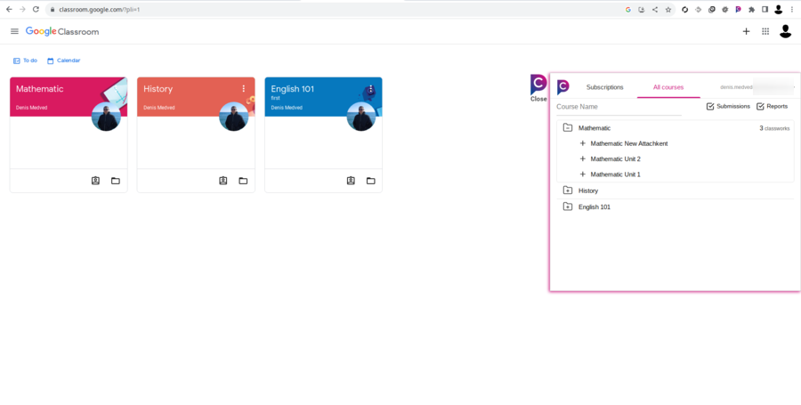Focus the Course Name search field
Image resolution: width=801 pixels, height=405 pixels.
[619, 107]
